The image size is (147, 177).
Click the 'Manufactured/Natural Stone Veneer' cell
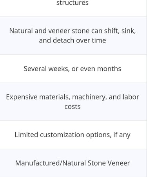(x=73, y=163)
